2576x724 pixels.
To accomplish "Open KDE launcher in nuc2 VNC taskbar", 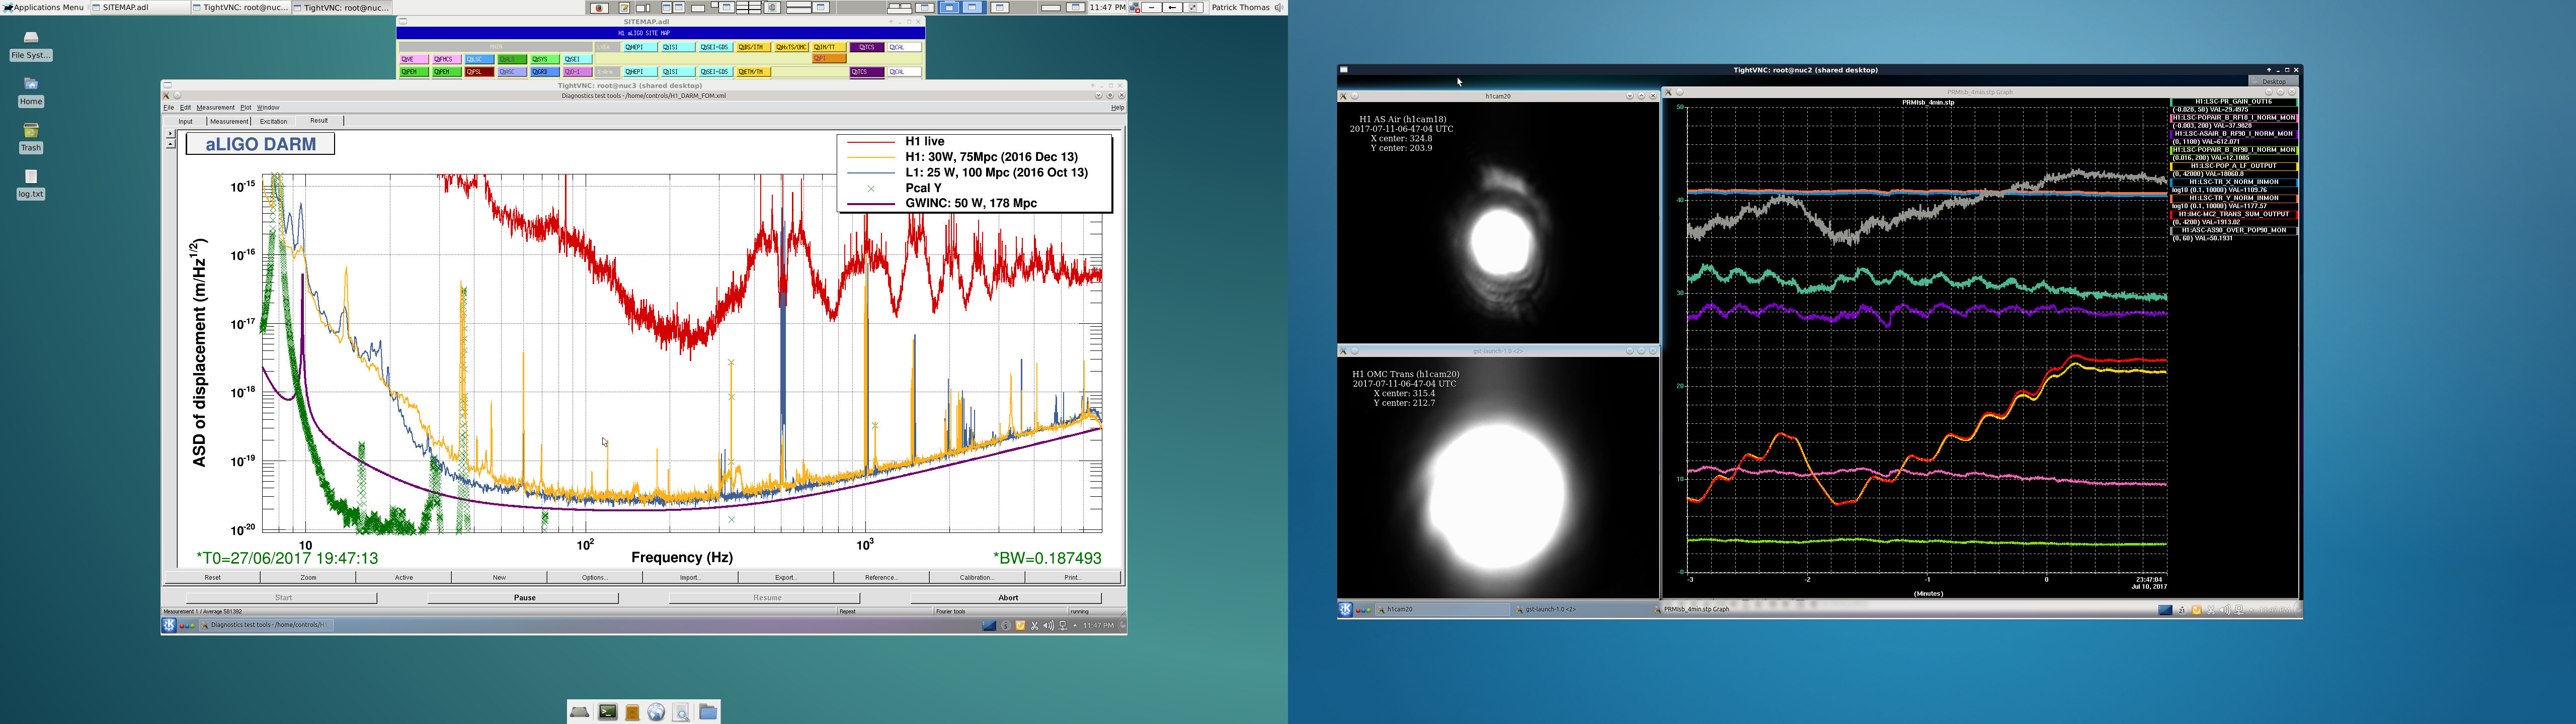I will point(1346,609).
